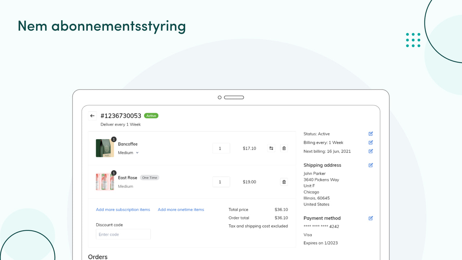Edit the Next billing date

click(x=371, y=151)
